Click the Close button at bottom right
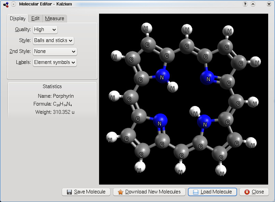 coord(254,192)
